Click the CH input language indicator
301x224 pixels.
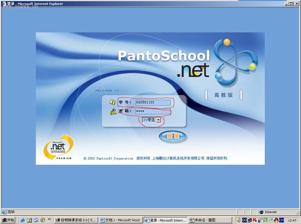[x=281, y=220]
